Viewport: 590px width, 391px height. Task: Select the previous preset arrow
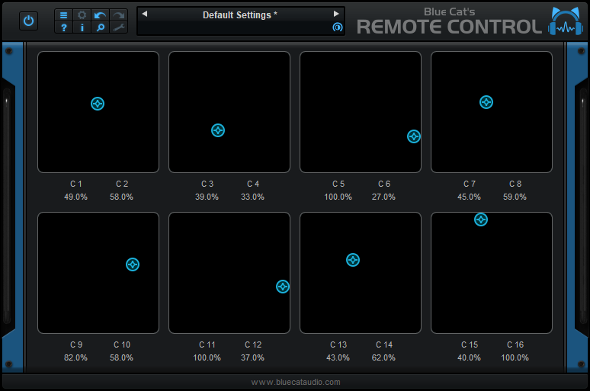(145, 14)
